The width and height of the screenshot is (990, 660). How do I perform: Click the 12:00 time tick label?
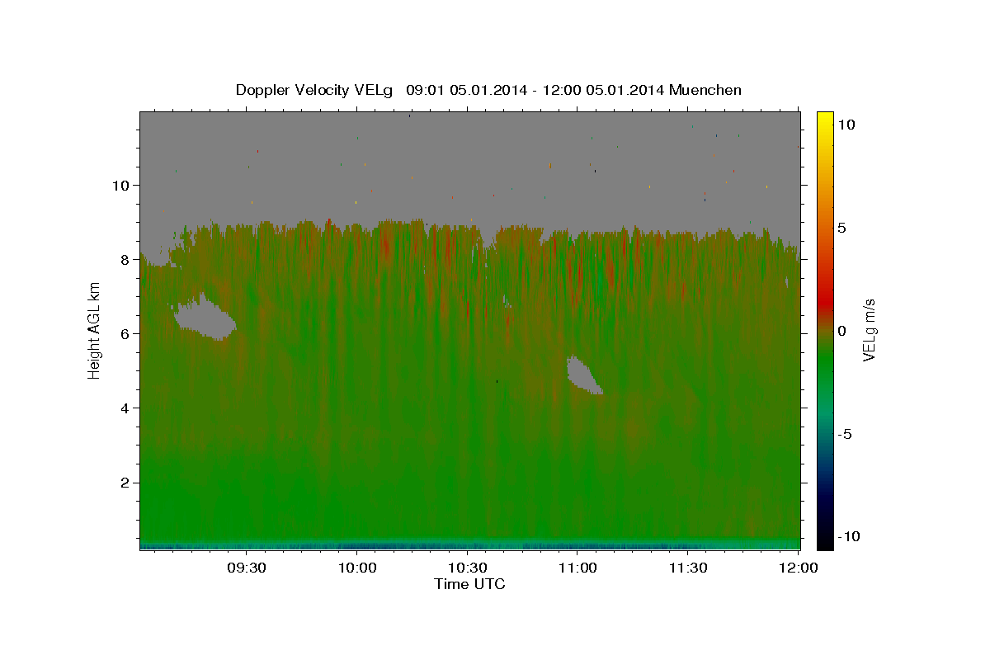798,568
